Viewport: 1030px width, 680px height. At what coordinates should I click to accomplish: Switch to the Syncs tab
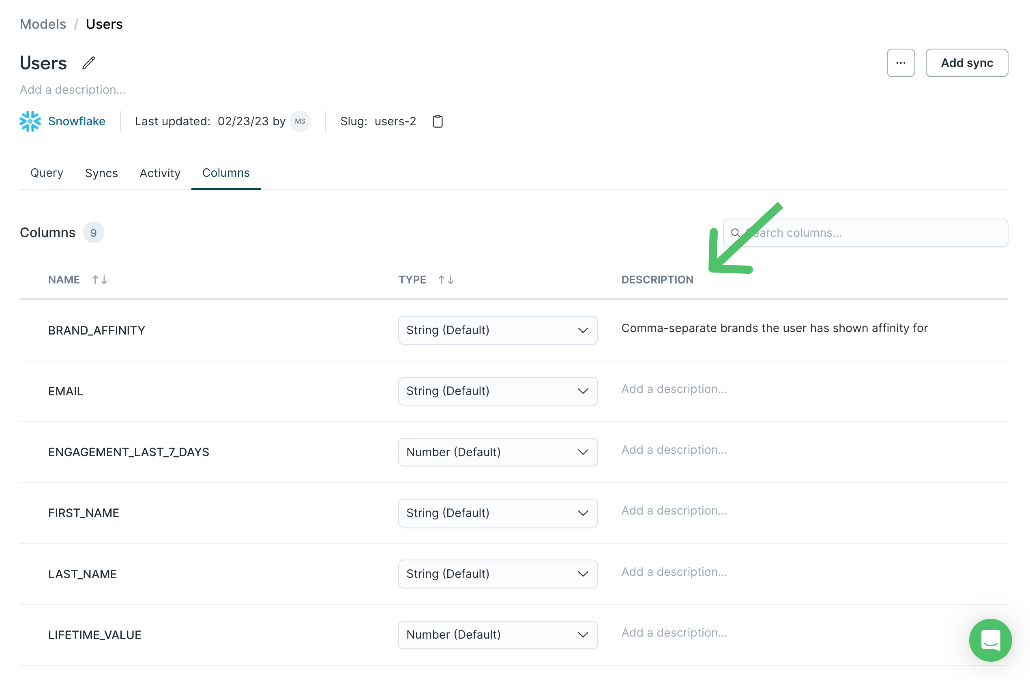point(101,173)
